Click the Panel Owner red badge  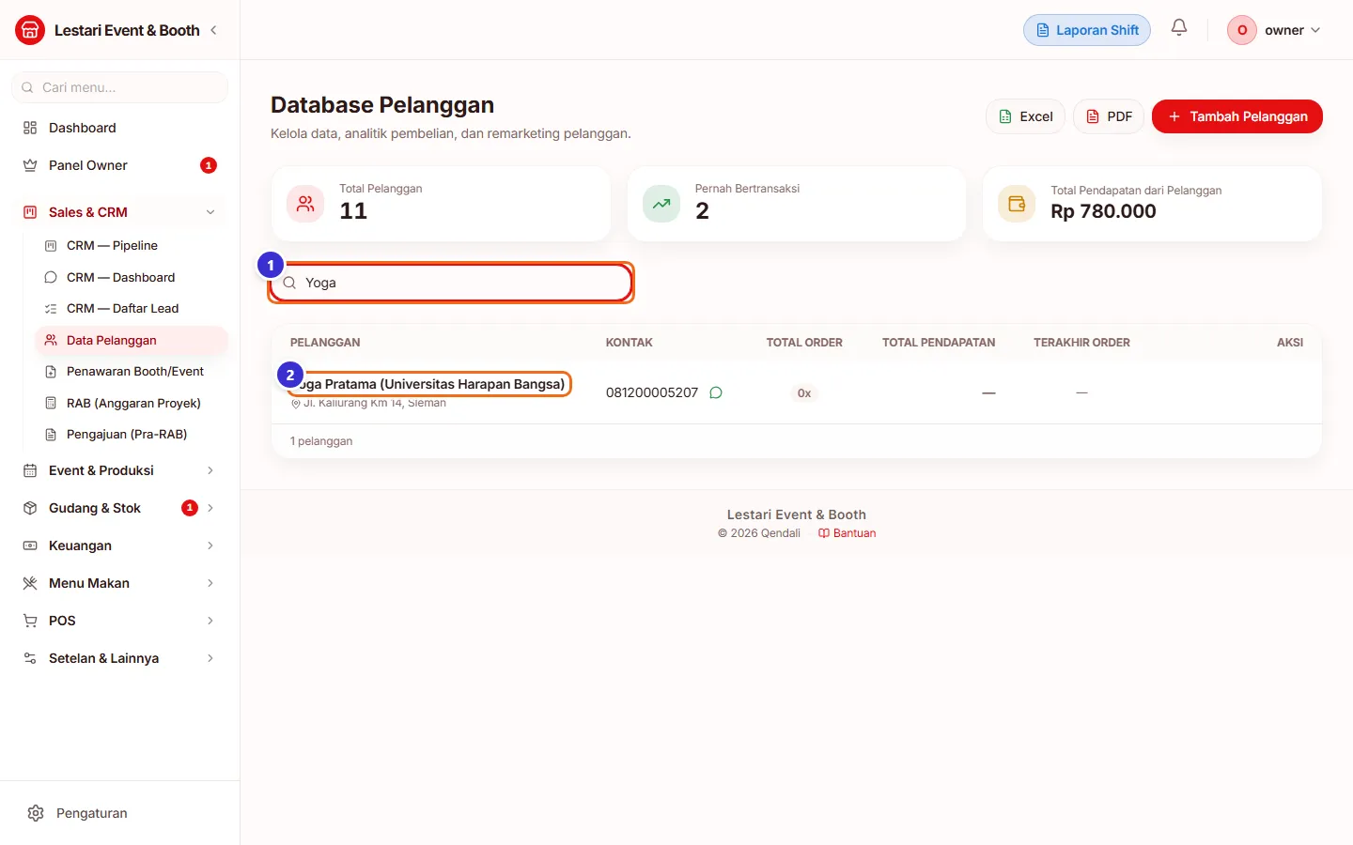coord(209,165)
